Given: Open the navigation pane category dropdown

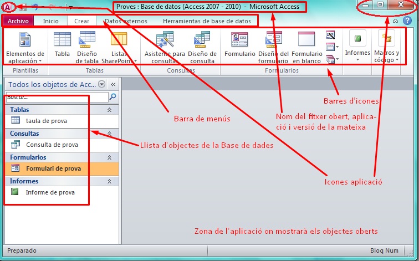Looking at the screenshot, I should [x=101, y=84].
